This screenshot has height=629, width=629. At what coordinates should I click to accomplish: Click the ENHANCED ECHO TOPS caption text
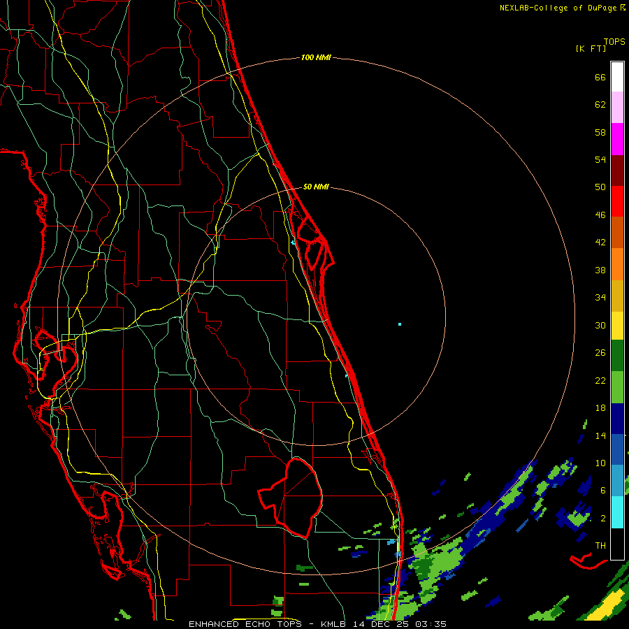245,624
